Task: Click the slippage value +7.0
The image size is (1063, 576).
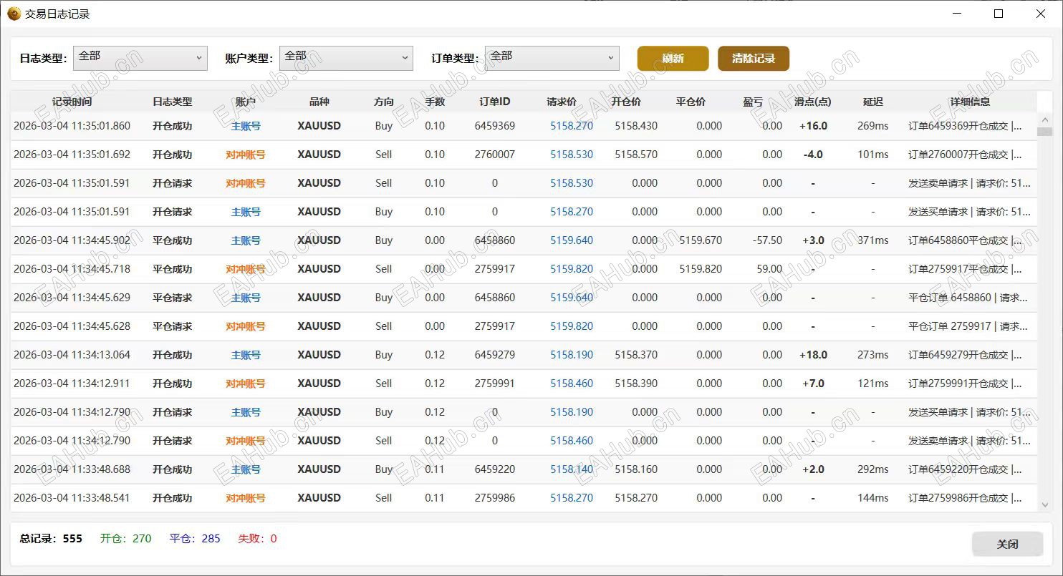Action: [x=813, y=384]
